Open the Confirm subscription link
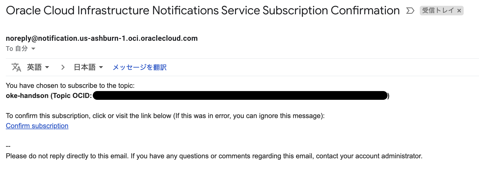479x171 pixels. click(37, 126)
